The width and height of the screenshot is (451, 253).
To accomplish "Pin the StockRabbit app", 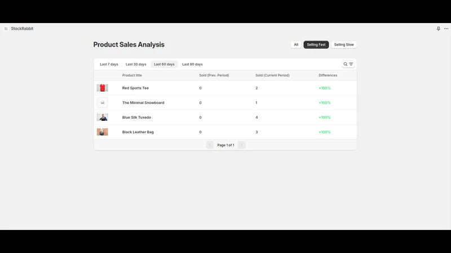I will pyautogui.click(x=439, y=29).
